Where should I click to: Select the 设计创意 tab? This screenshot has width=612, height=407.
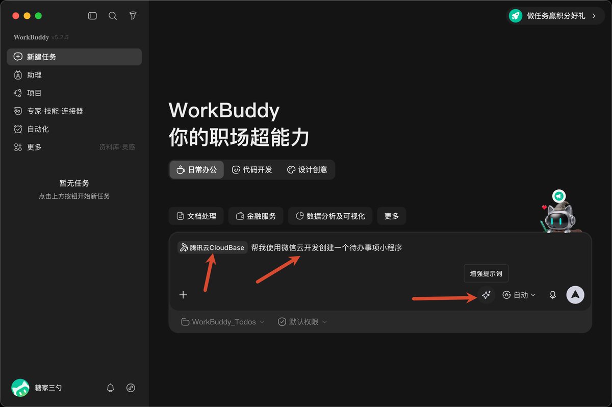tap(308, 170)
